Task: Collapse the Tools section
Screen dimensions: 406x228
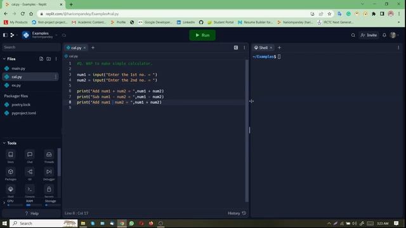Action: [x=4, y=143]
